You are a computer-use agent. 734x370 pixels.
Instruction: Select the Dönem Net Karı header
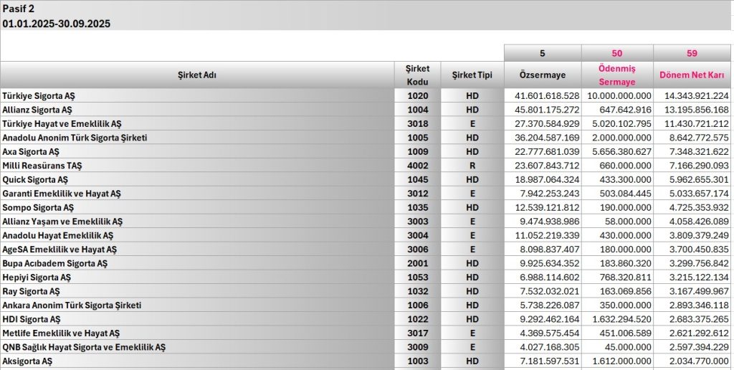tap(692, 75)
